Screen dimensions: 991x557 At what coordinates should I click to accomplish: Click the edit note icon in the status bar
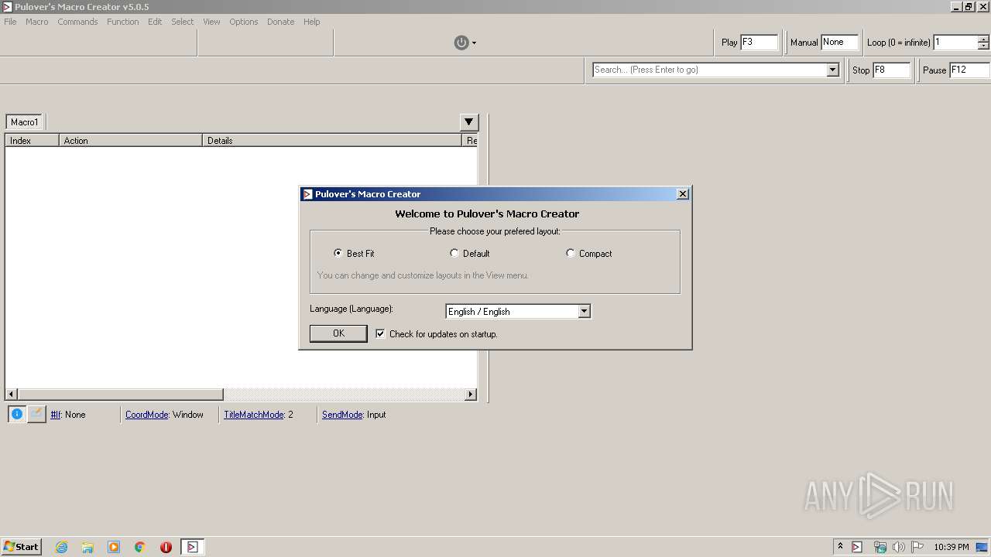coord(36,414)
